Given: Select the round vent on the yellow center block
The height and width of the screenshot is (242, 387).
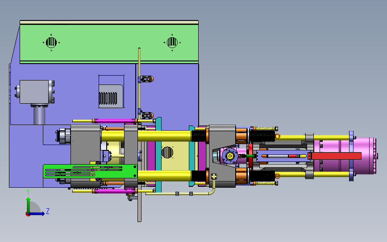Looking at the screenshot, I should click(x=167, y=152).
